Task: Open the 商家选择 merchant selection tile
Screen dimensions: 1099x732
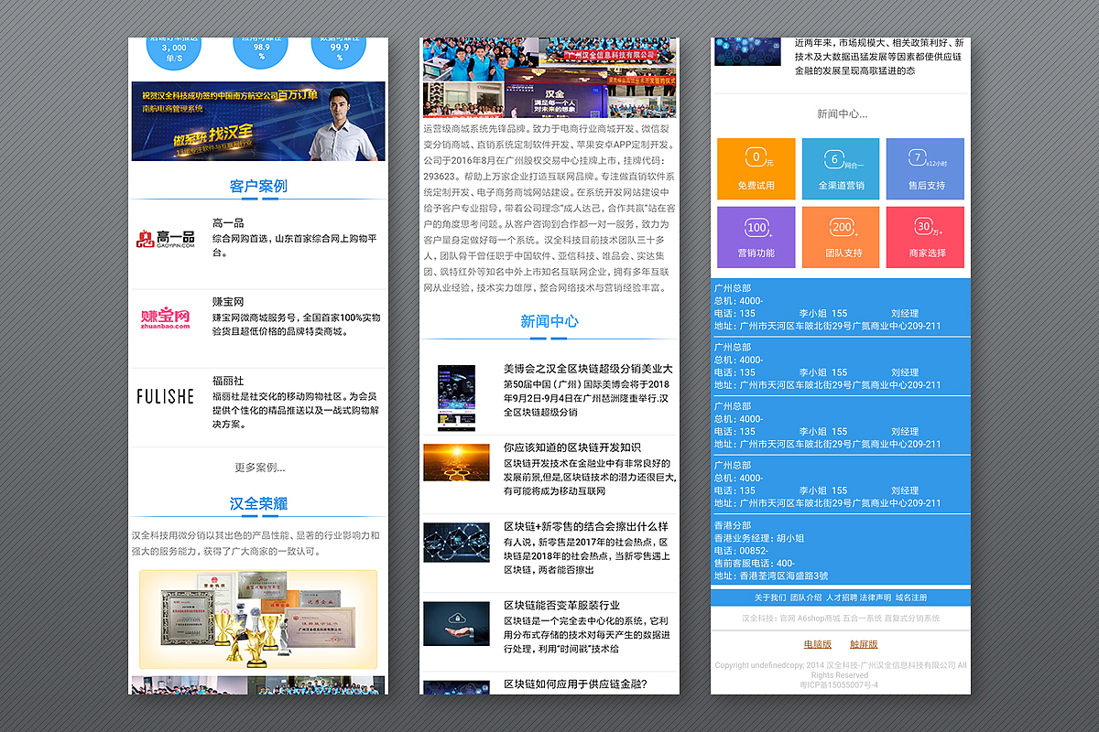Action: [x=925, y=237]
